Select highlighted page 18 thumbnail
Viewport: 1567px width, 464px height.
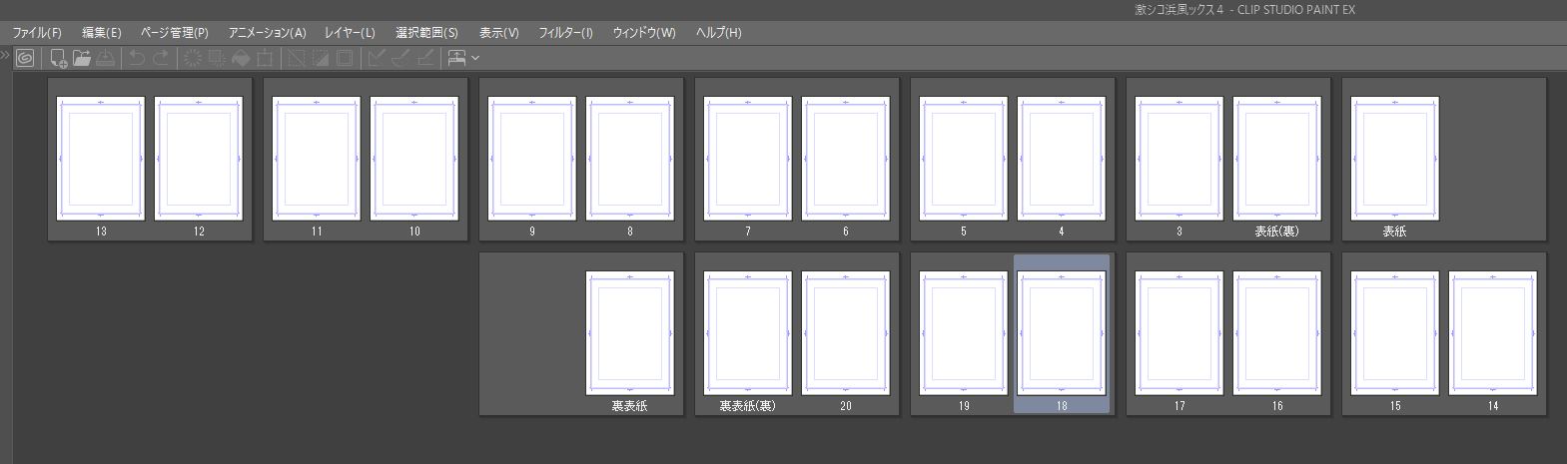[1061, 333]
